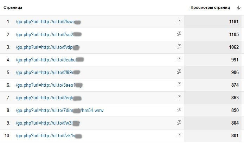Open the /ul.to/f/zk1v page link
The image size is (244, 146).
pos(46,136)
